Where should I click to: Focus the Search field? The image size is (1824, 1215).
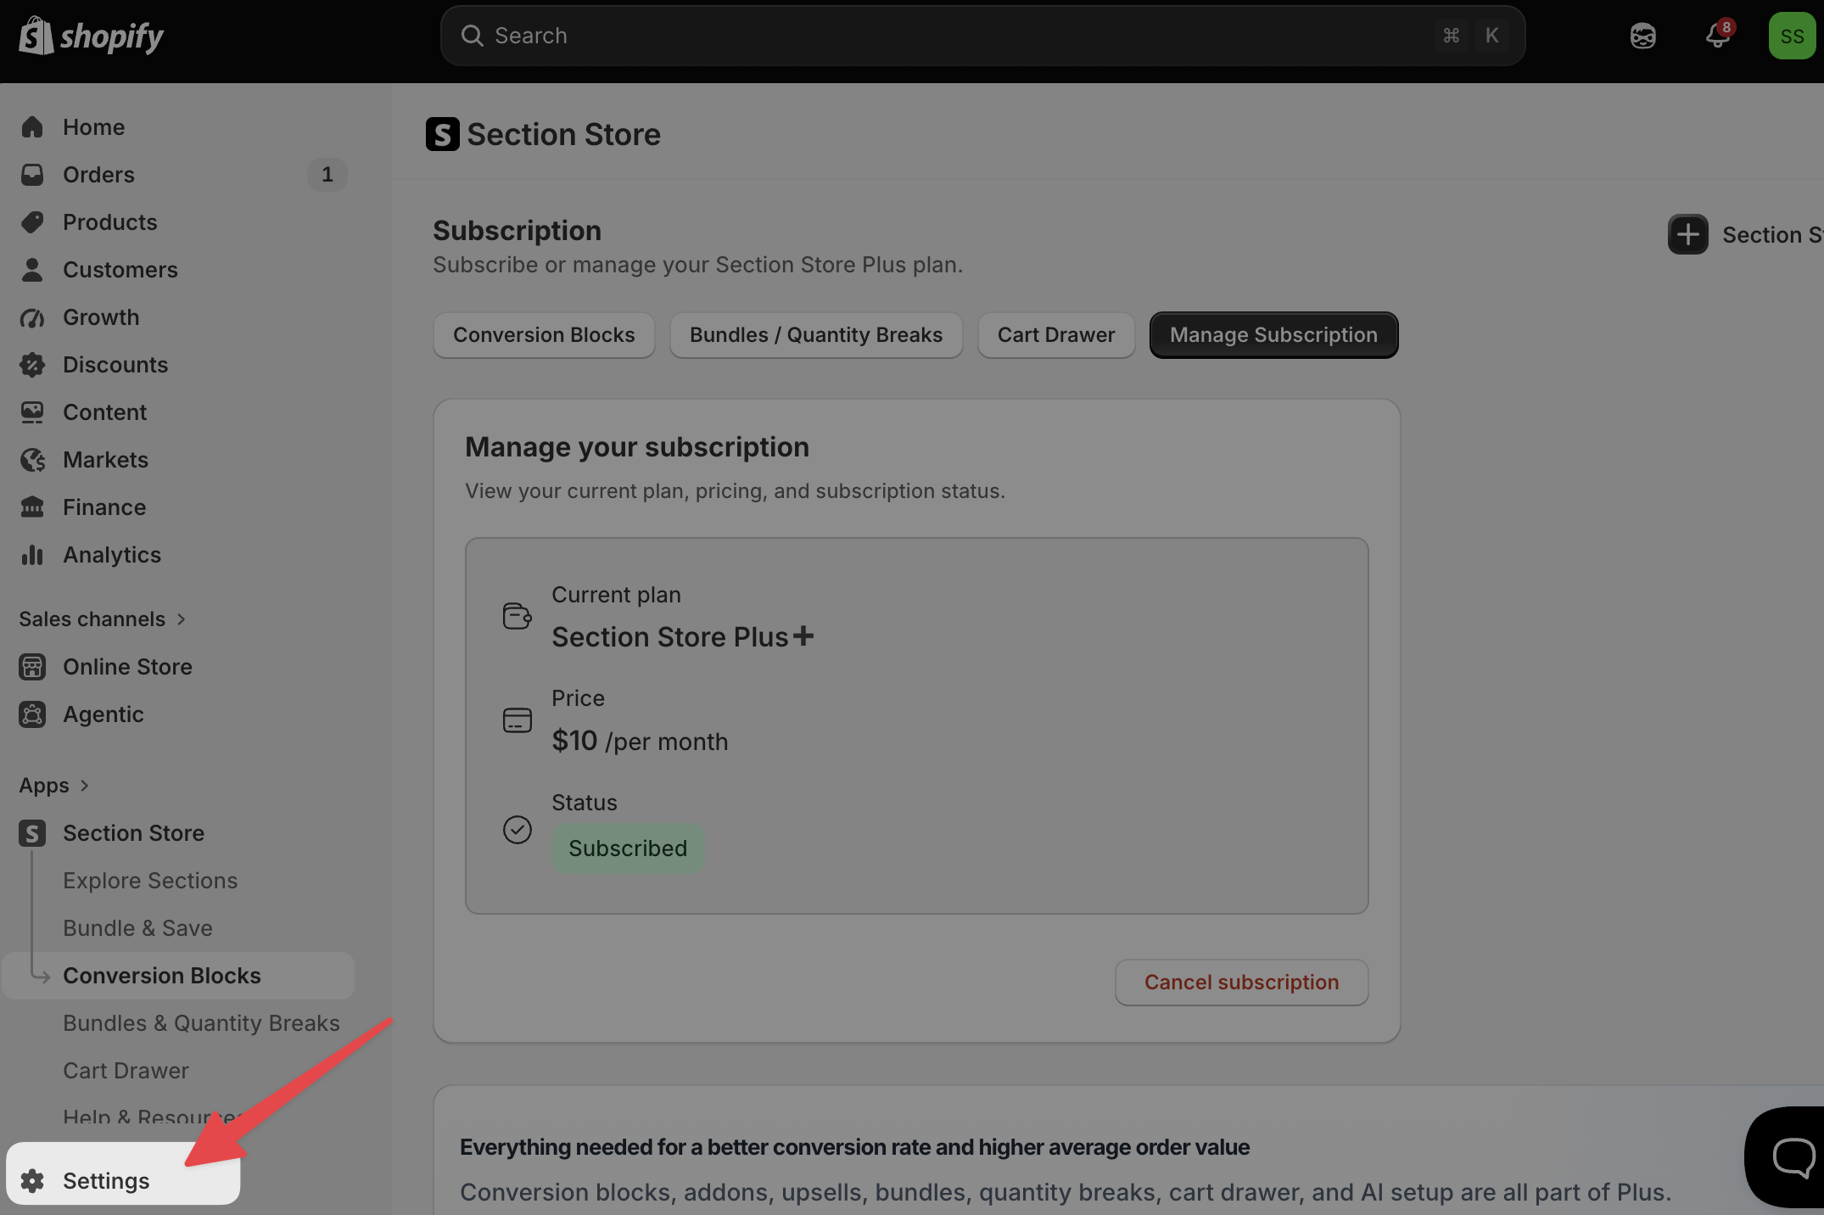point(982,36)
